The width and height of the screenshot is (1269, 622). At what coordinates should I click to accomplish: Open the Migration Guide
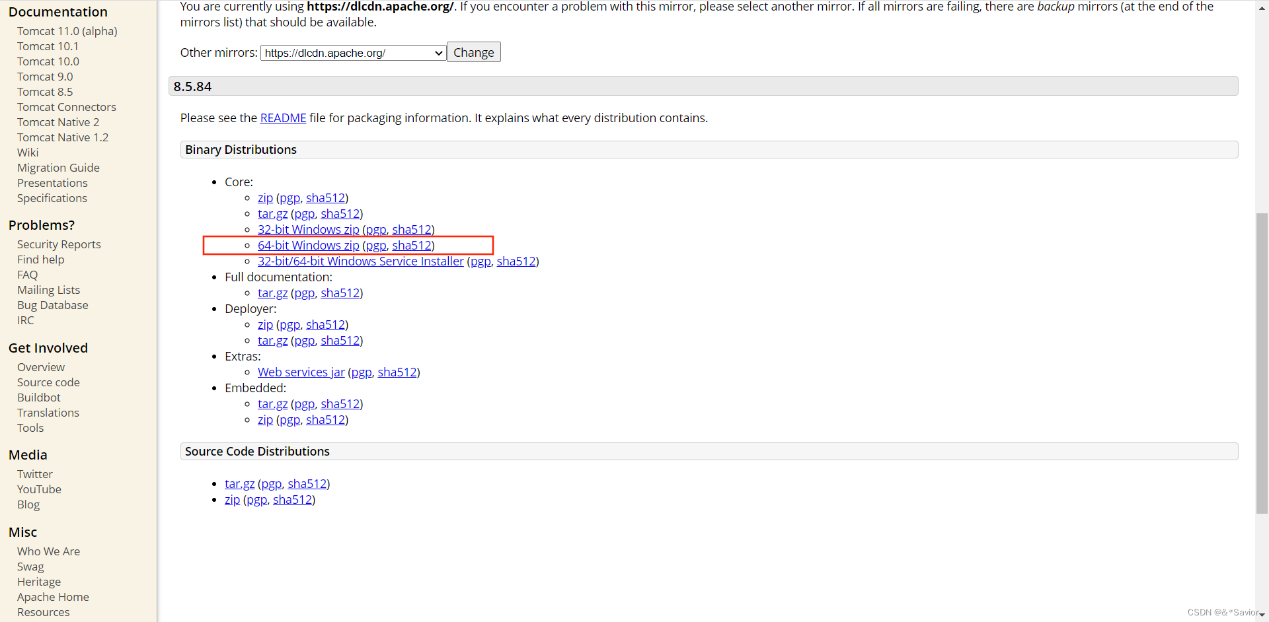tap(58, 168)
